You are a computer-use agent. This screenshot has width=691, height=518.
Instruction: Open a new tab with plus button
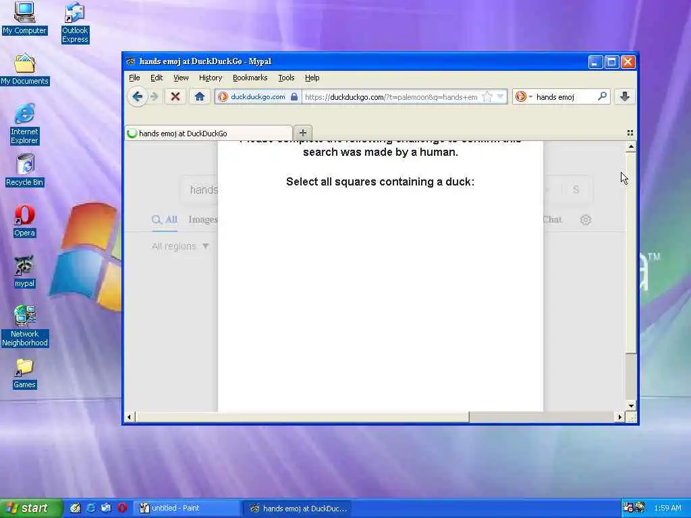tap(303, 133)
